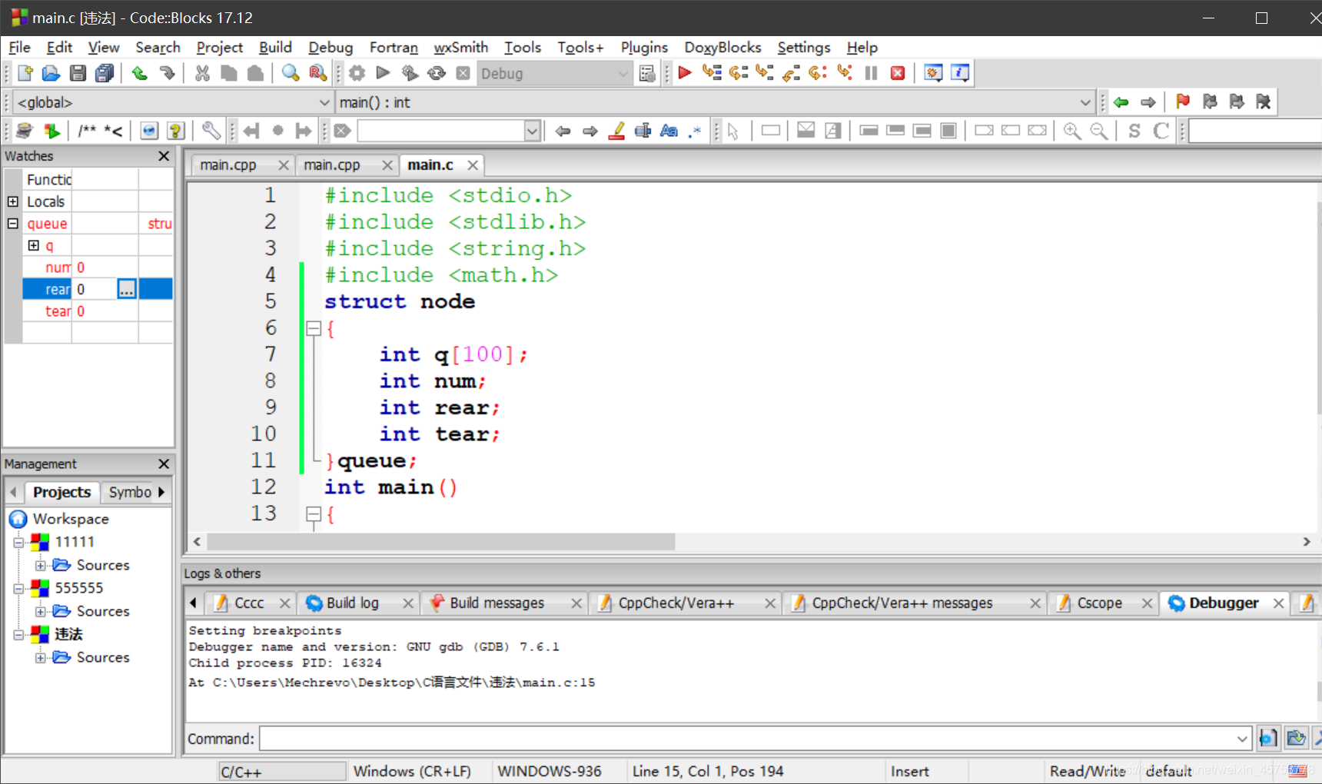This screenshot has height=784, width=1322.
Task: Open the debugger Various info icon
Action: 960,73
